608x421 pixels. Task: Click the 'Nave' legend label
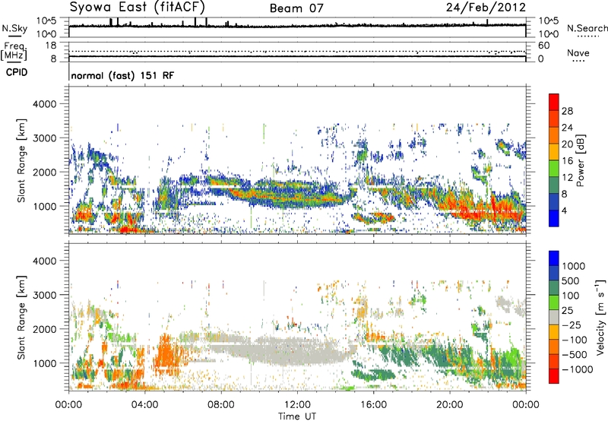(578, 52)
